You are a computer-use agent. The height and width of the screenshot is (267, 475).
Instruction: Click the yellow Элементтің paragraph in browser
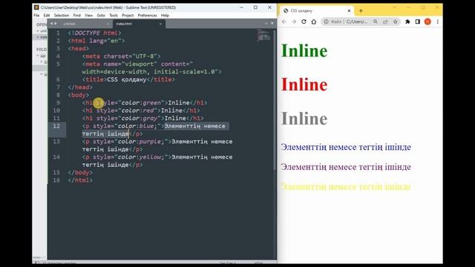pyautogui.click(x=346, y=187)
